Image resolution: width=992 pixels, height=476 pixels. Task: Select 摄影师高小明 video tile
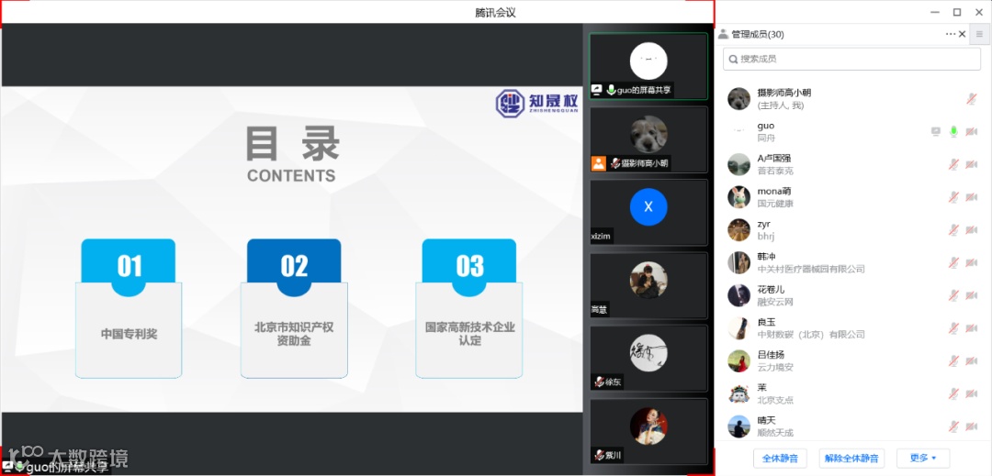coord(648,139)
